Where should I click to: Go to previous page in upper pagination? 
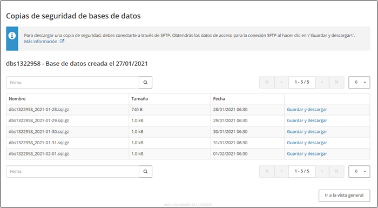click(281, 83)
